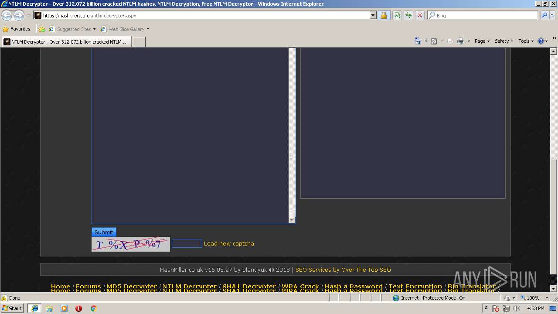Click the search magnifier button
The height and width of the screenshot is (314, 558).
[544, 15]
